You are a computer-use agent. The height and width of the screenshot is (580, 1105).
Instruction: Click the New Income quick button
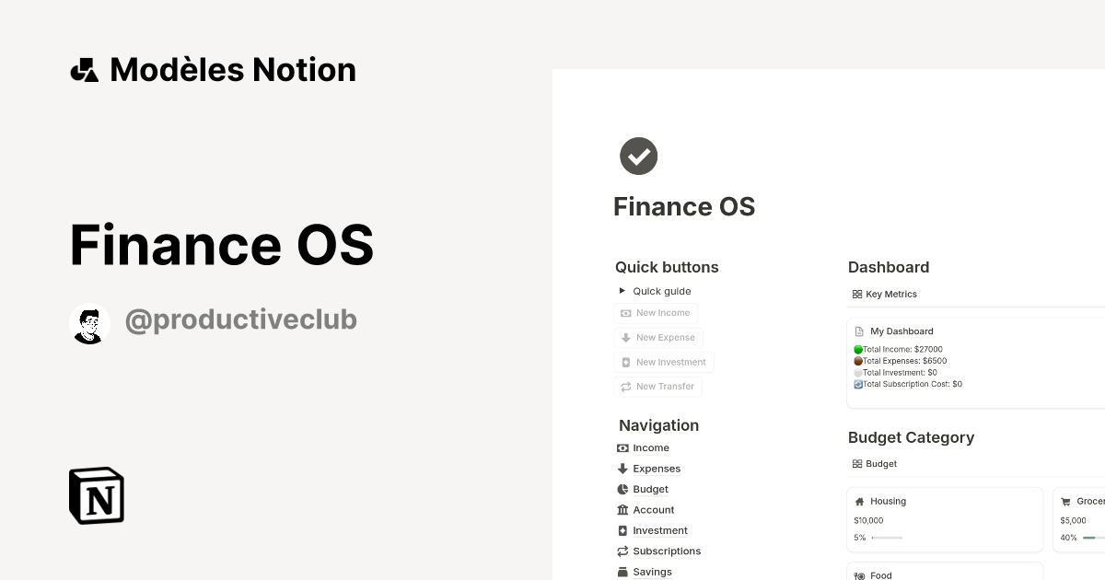pyautogui.click(x=656, y=313)
